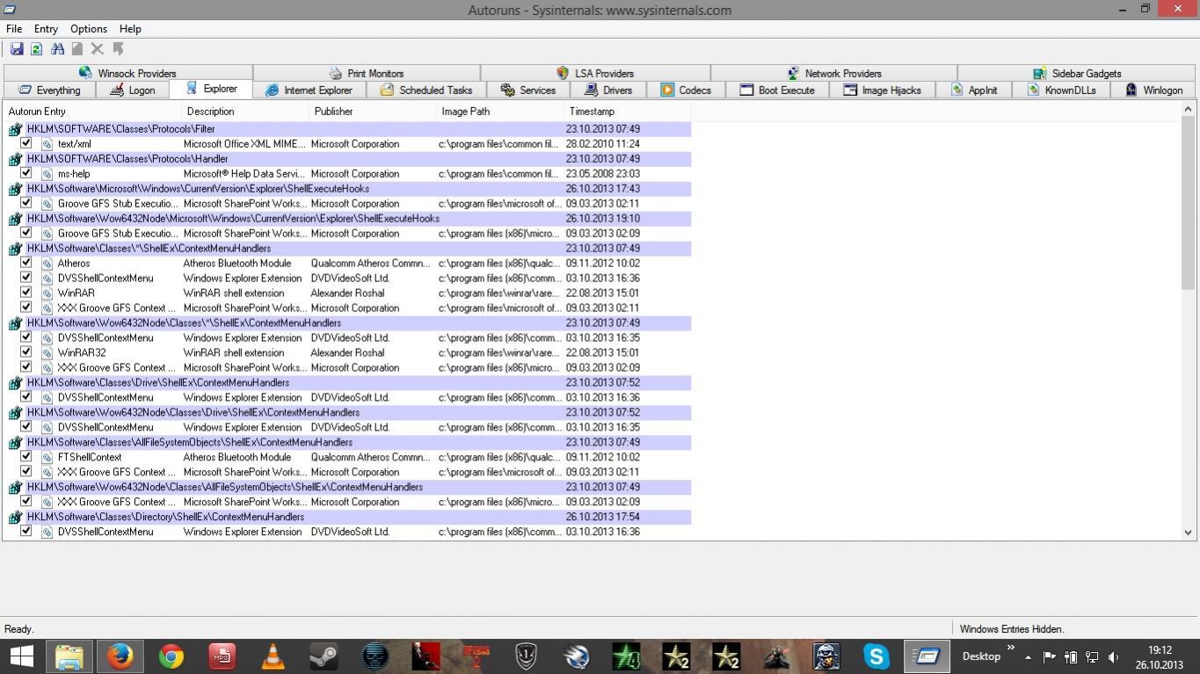1200x674 pixels.
Task: Click the vertical scrollbar thumb
Action: coord(1188,203)
